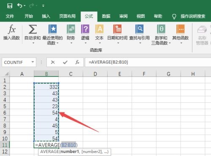Viewport: 211px width, 156px height.
Task: Expand the 查找与引用 dropdown arrow
Action: tap(140, 43)
